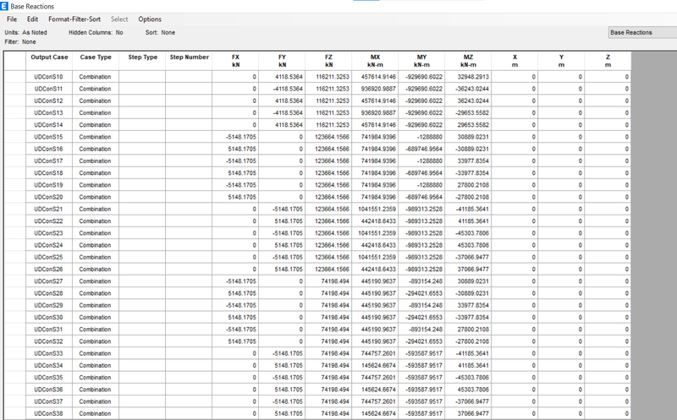
Task: Select the UDConS31 output case cell
Action: click(49, 330)
